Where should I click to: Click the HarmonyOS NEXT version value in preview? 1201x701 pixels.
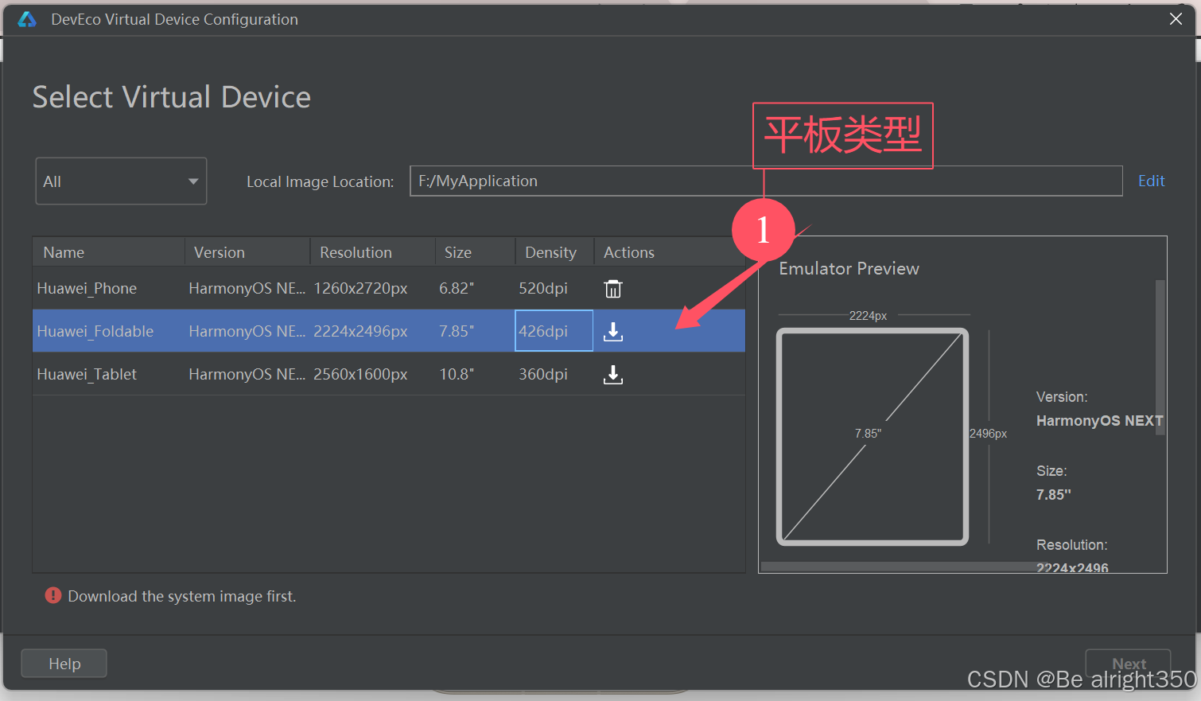pos(1099,421)
